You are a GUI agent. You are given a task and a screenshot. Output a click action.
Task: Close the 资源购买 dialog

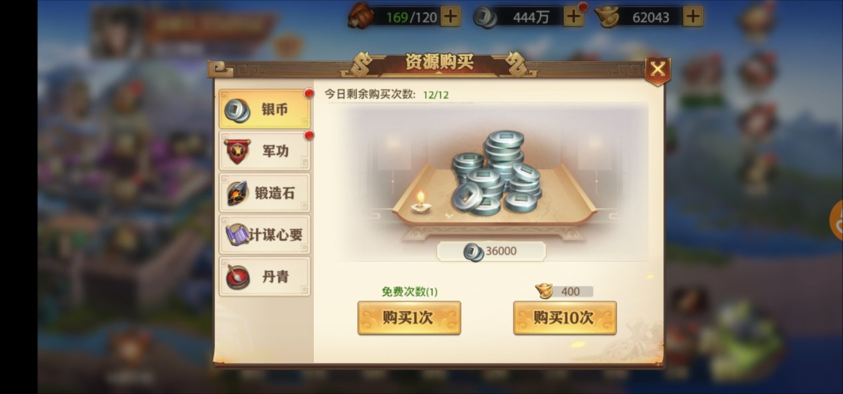pos(658,70)
